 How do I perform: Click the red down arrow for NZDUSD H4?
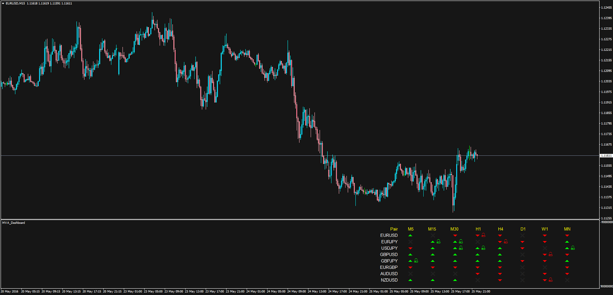click(x=500, y=280)
